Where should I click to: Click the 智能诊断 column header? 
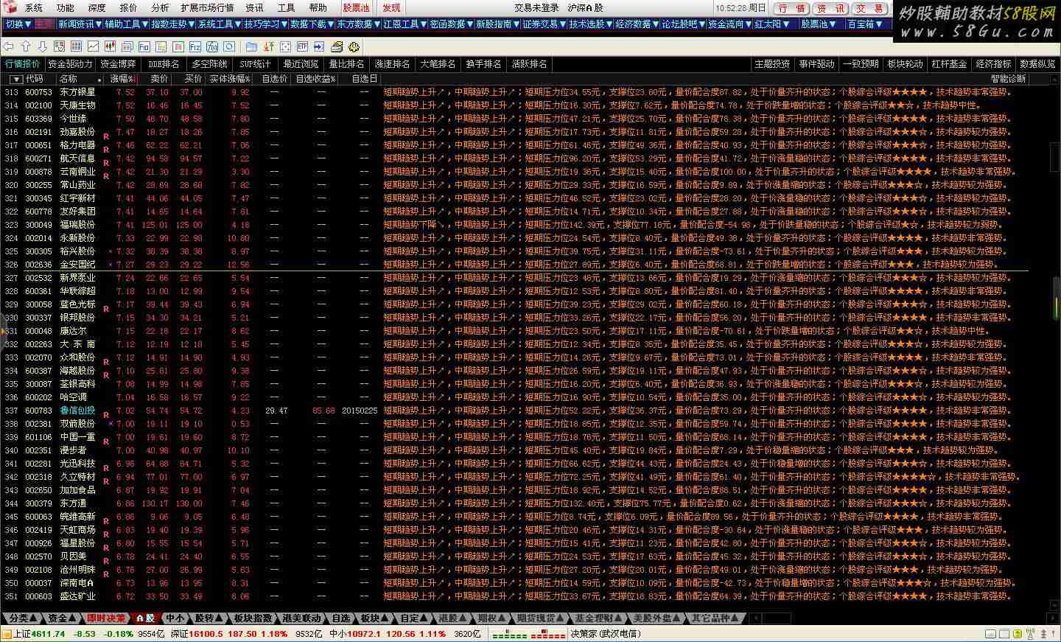point(1008,79)
